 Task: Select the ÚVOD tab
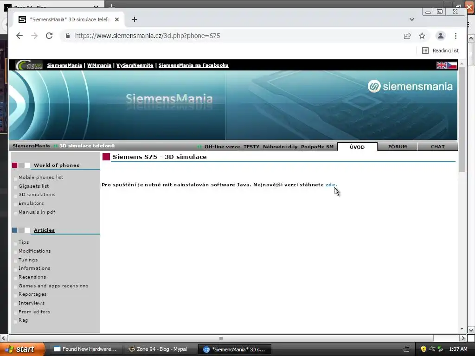point(357,147)
